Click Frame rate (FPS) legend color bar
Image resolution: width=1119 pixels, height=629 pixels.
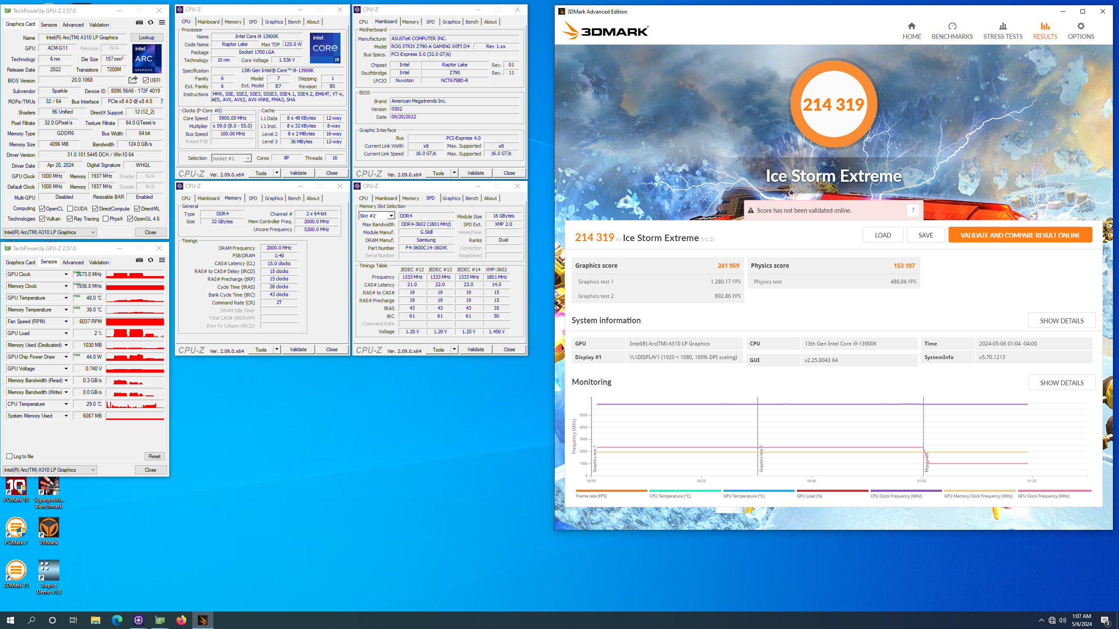[x=612, y=491]
